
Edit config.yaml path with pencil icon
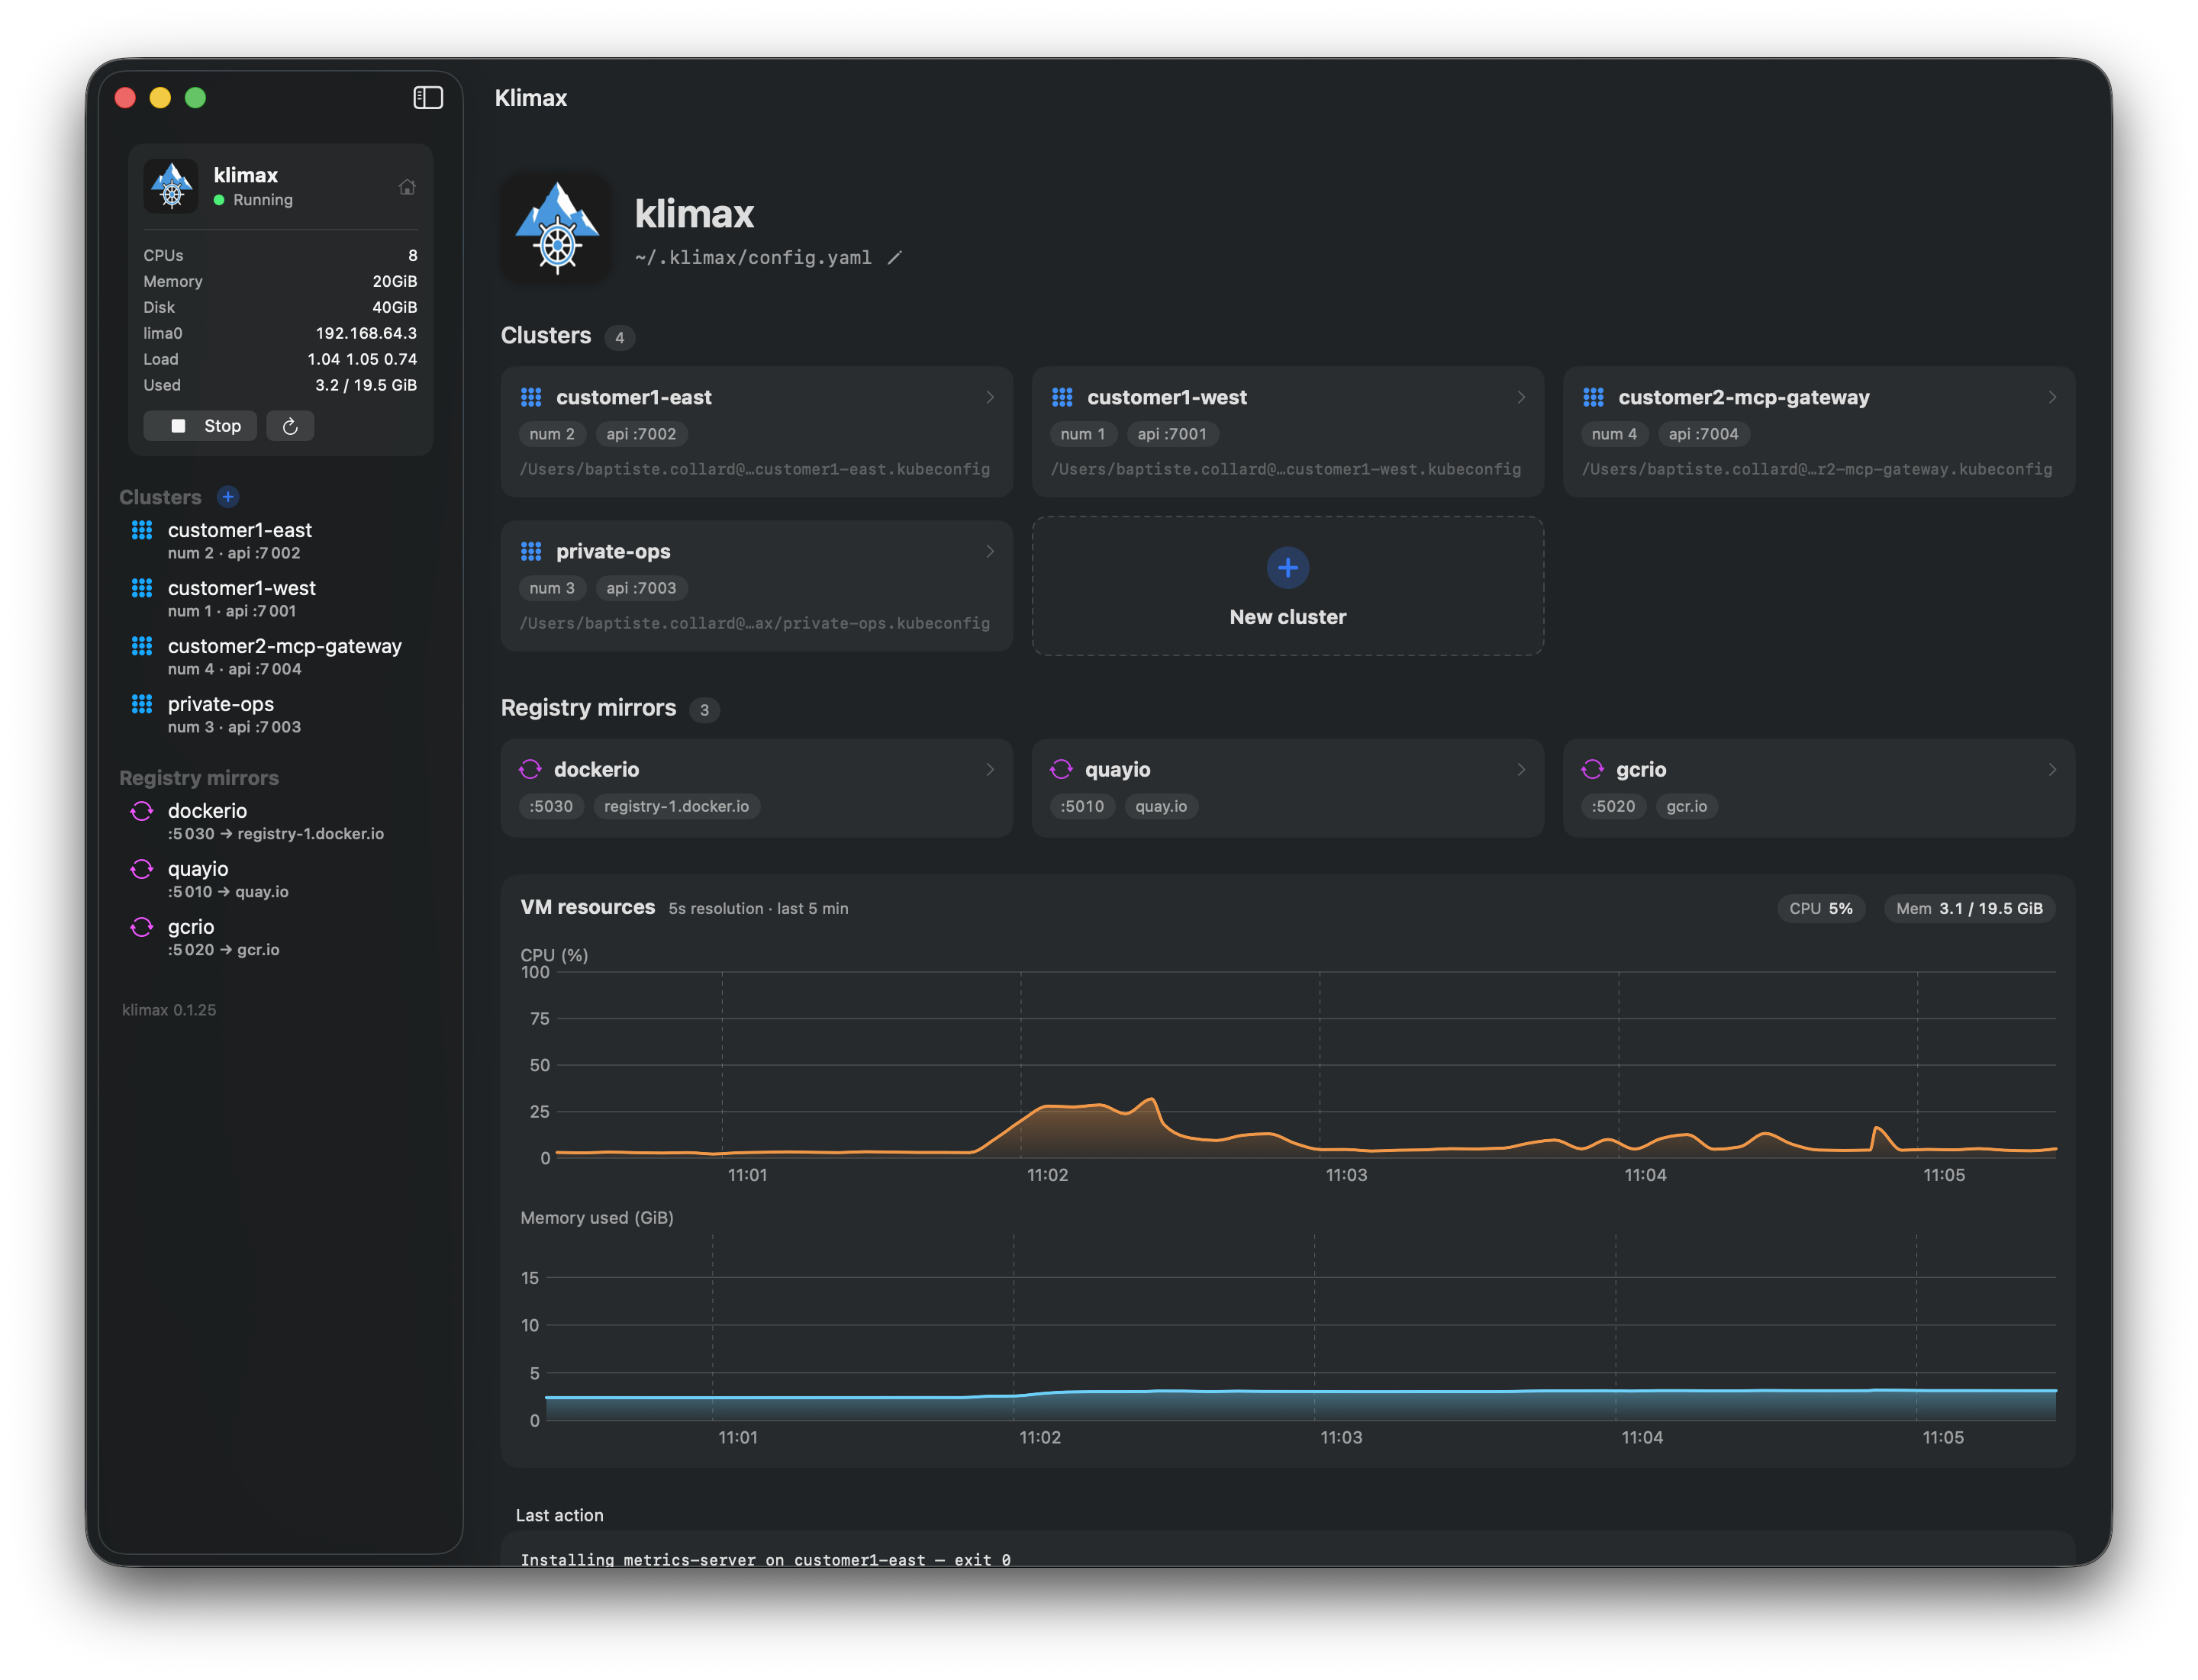895,258
